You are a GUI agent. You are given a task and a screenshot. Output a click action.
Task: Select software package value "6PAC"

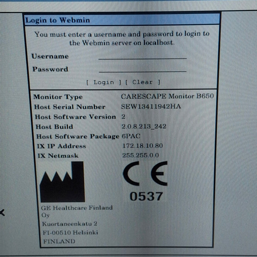[x=131, y=136]
